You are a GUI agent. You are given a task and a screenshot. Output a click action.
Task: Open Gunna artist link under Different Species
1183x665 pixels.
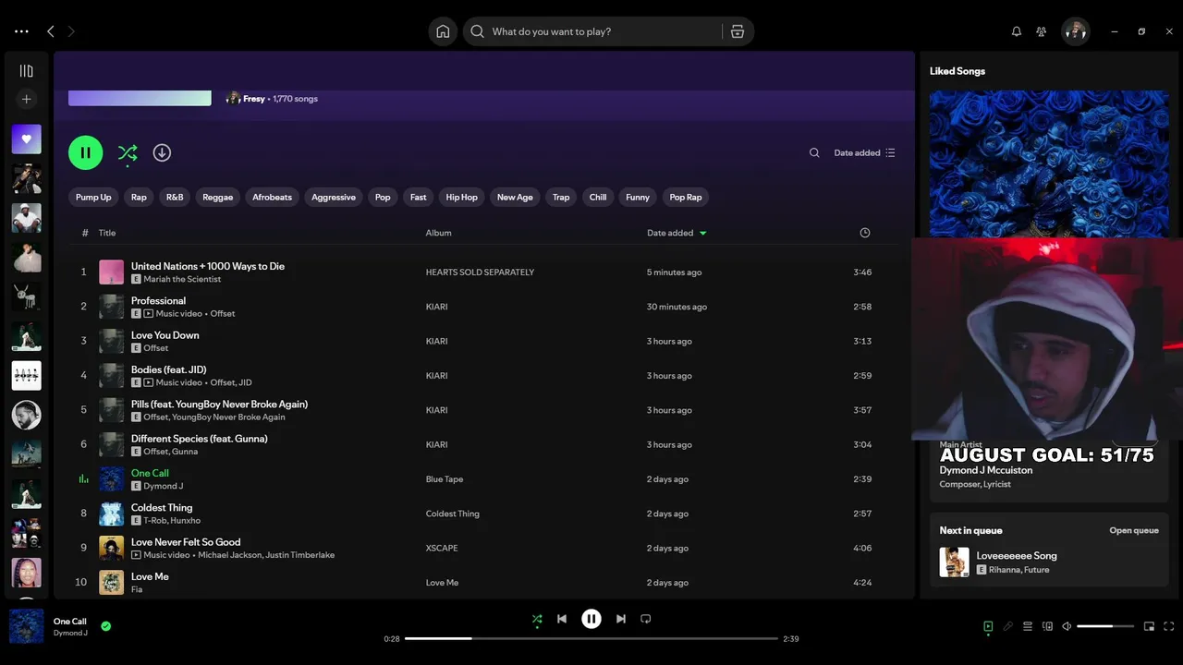(185, 452)
